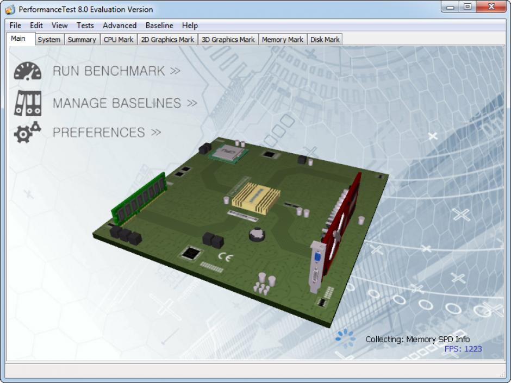Open the Edit menu
Viewport: 511px width, 383px height.
(x=36, y=26)
